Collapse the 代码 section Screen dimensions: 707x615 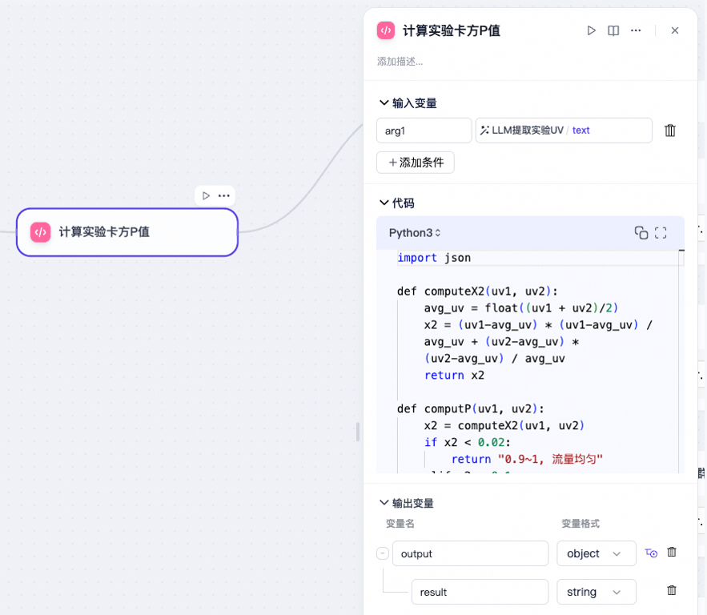point(384,203)
